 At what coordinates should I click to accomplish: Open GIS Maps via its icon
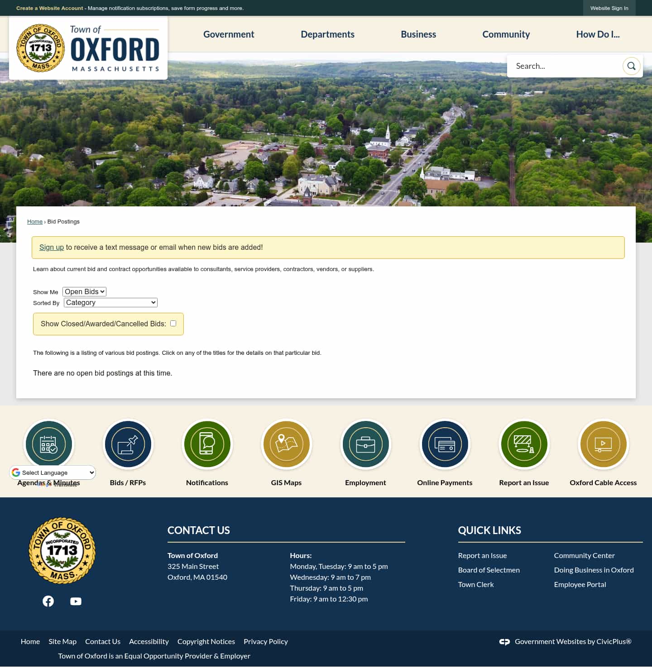click(286, 444)
